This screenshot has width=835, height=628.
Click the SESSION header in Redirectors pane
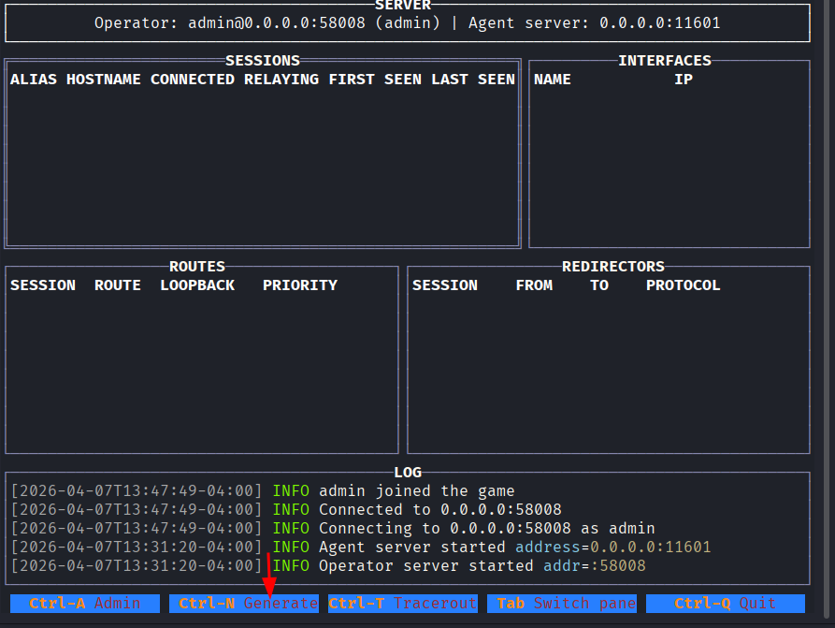tap(445, 285)
